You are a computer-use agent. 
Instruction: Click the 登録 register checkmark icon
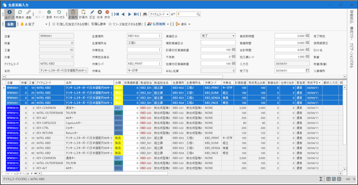pos(49,14)
